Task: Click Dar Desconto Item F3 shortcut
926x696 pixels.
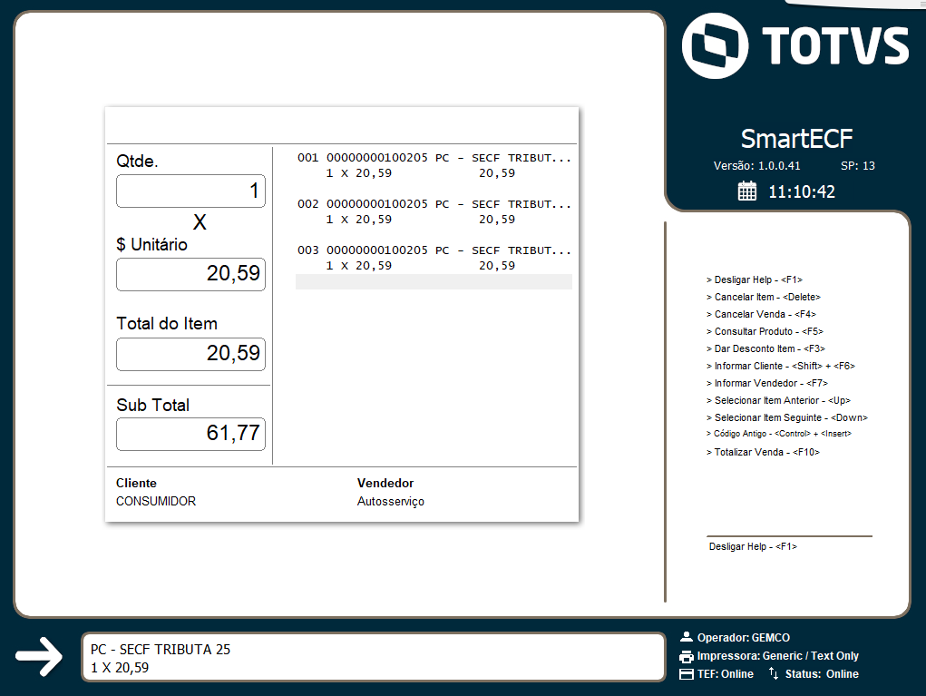Action: click(766, 348)
